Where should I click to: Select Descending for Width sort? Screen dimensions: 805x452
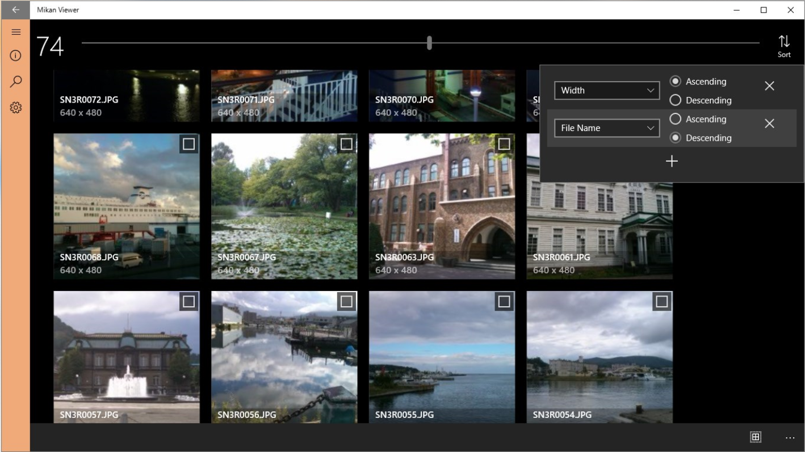pos(675,100)
